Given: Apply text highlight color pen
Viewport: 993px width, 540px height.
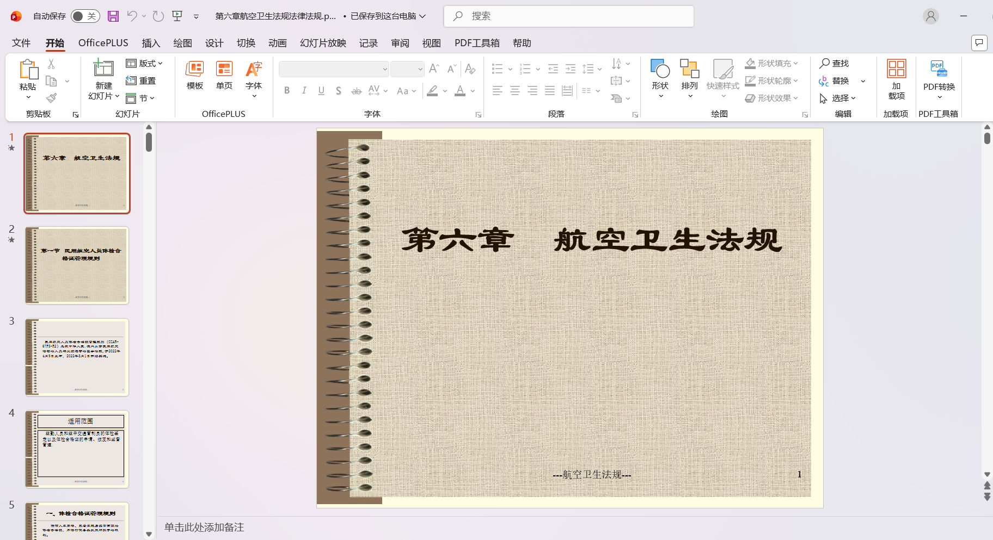Looking at the screenshot, I should pyautogui.click(x=432, y=91).
